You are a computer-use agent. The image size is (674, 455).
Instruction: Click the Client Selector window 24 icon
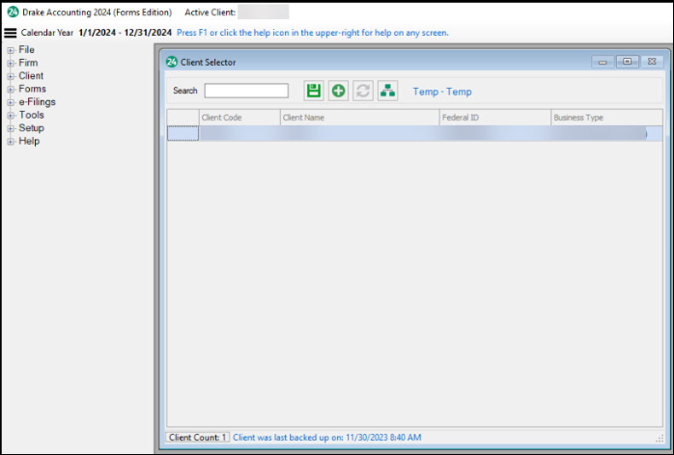pos(171,62)
